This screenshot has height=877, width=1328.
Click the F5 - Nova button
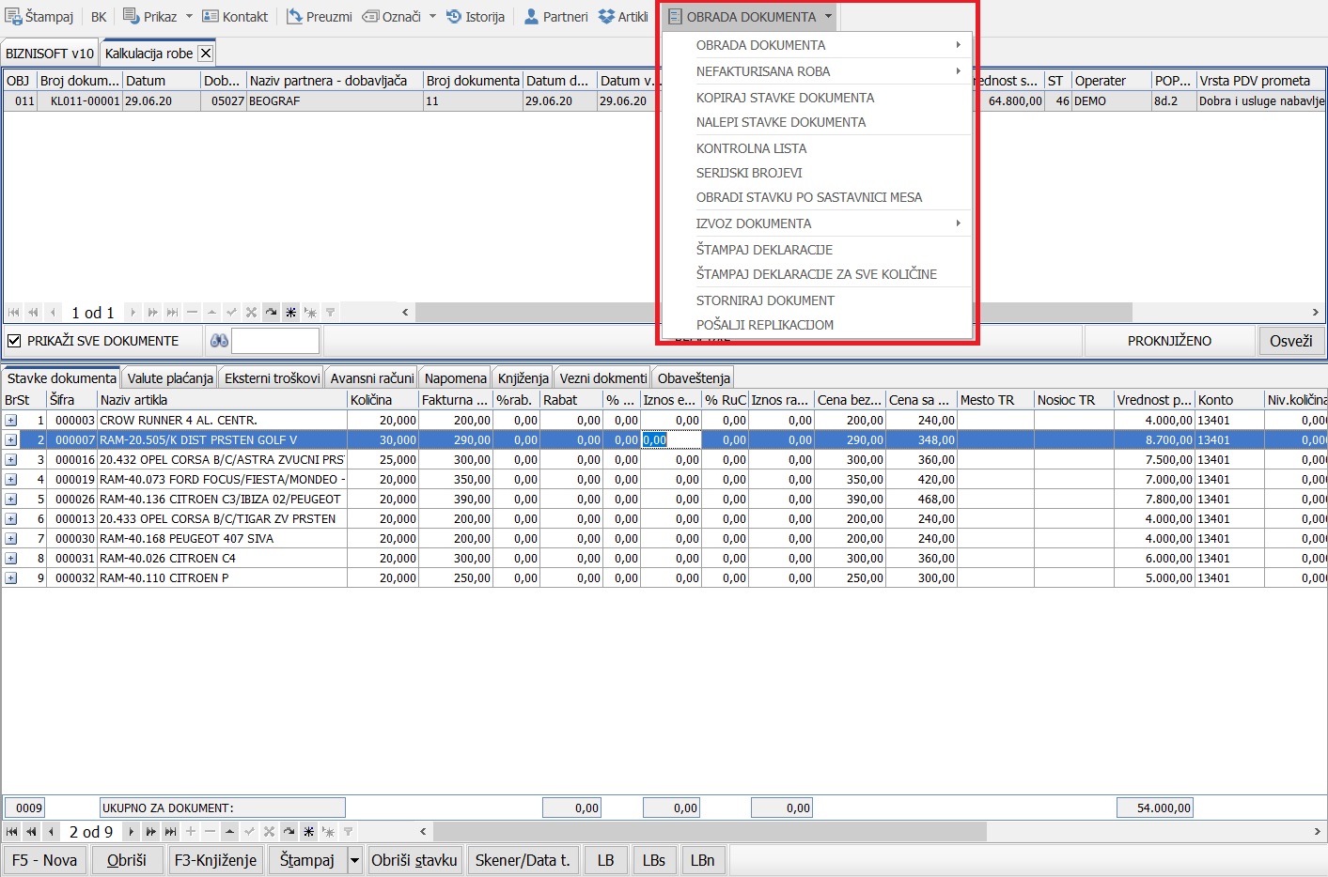(x=45, y=860)
